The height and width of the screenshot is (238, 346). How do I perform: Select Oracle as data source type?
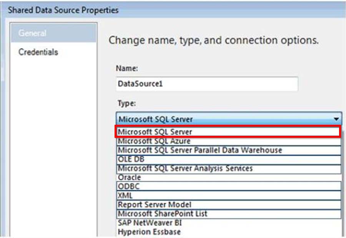229,177
